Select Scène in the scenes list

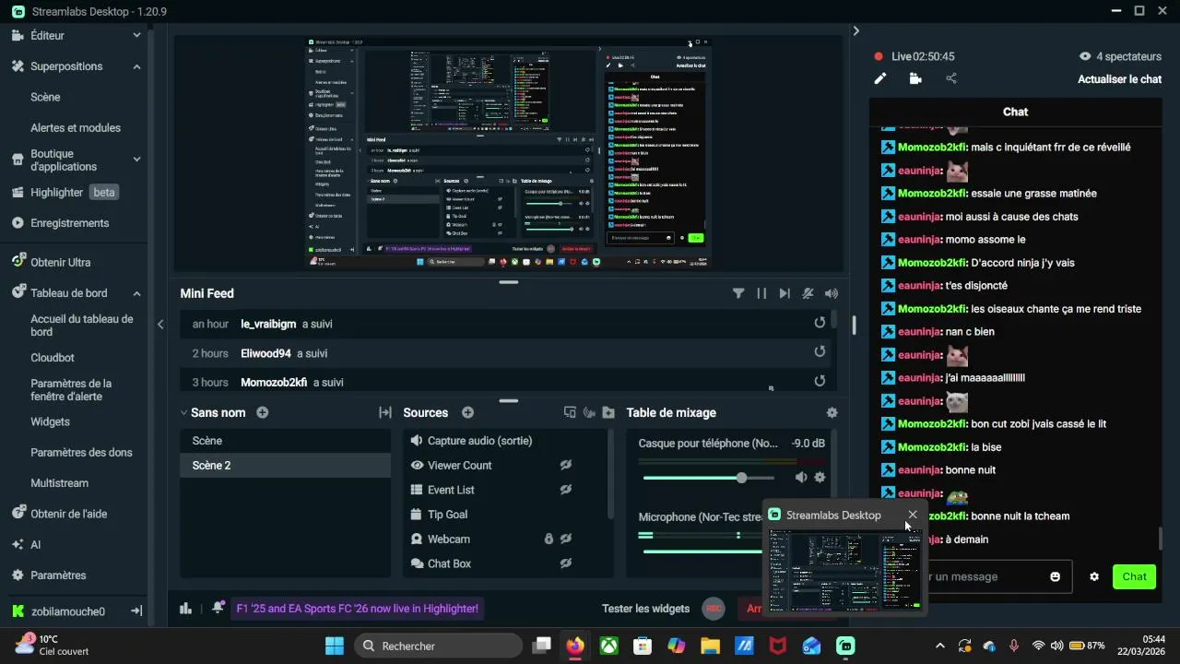click(285, 441)
